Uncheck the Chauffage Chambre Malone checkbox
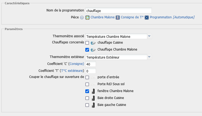202x116 pixels. pyautogui.click(x=87, y=49)
